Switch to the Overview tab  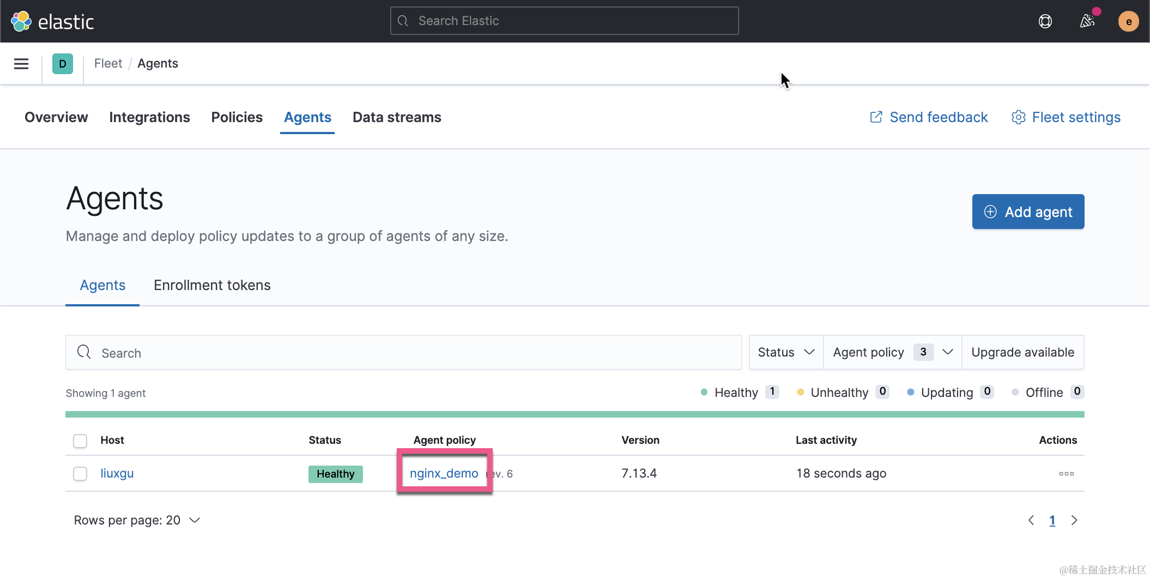coord(56,117)
